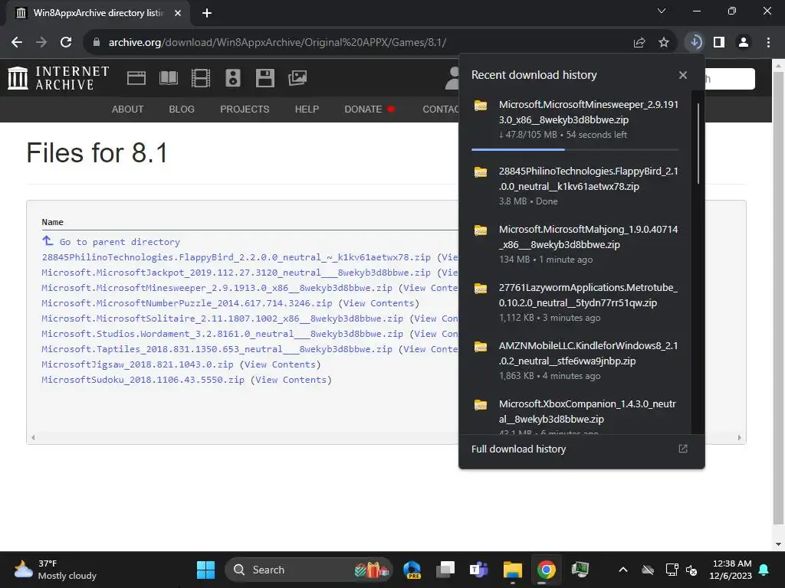Viewport: 785px width, 588px height.
Task: Click the folder icon for XboxCompanion download
Action: [481, 404]
